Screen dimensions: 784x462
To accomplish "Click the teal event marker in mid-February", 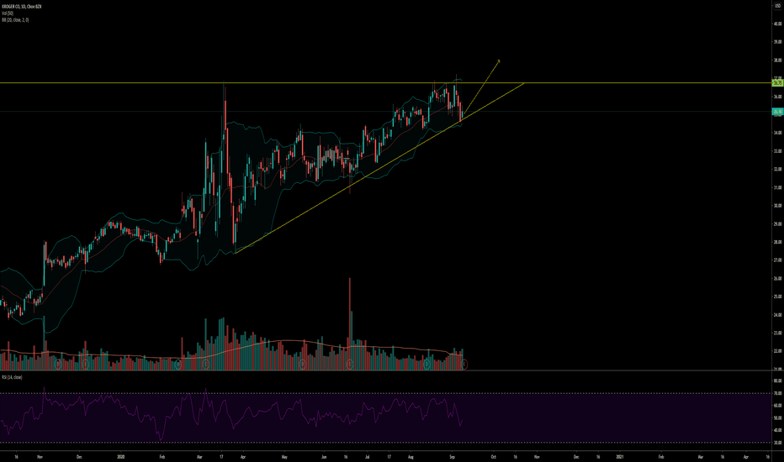I will coord(178,365).
